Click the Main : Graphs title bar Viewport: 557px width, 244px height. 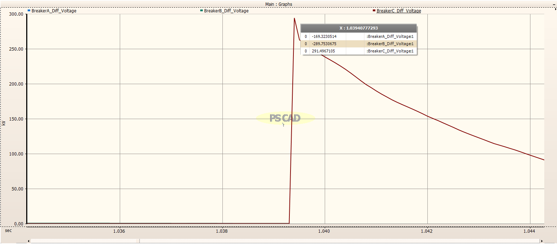(278, 4)
